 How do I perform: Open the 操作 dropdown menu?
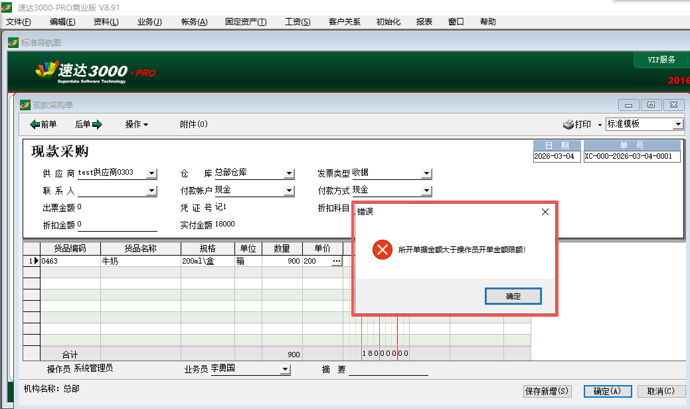tap(136, 124)
